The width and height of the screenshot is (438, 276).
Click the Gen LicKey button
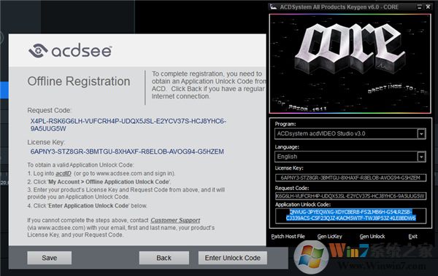click(x=330, y=237)
